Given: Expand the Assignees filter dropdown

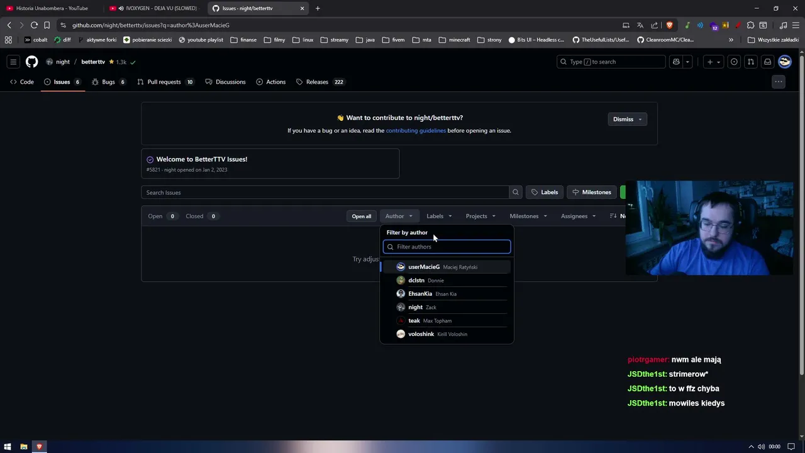Looking at the screenshot, I should 579,216.
